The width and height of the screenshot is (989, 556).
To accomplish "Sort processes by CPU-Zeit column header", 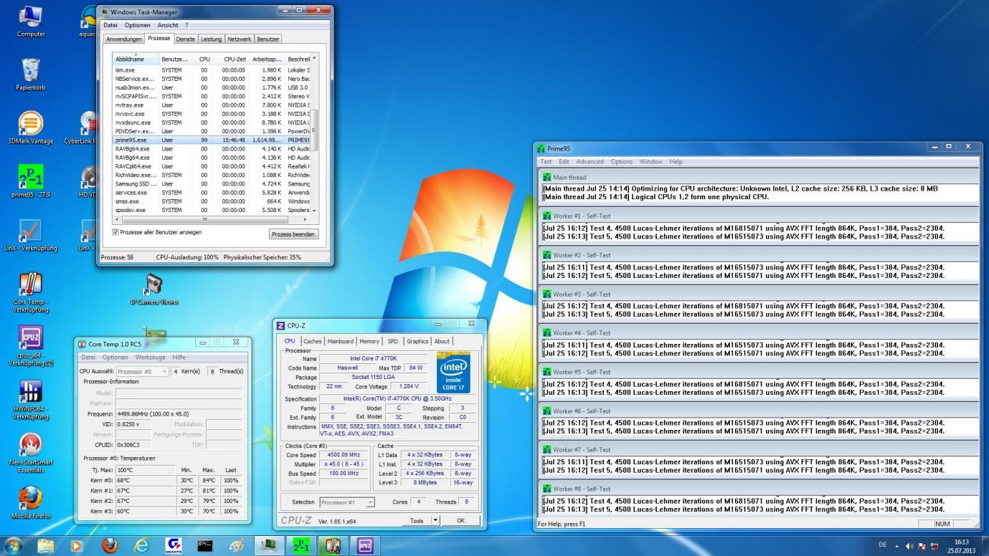I will [x=232, y=59].
